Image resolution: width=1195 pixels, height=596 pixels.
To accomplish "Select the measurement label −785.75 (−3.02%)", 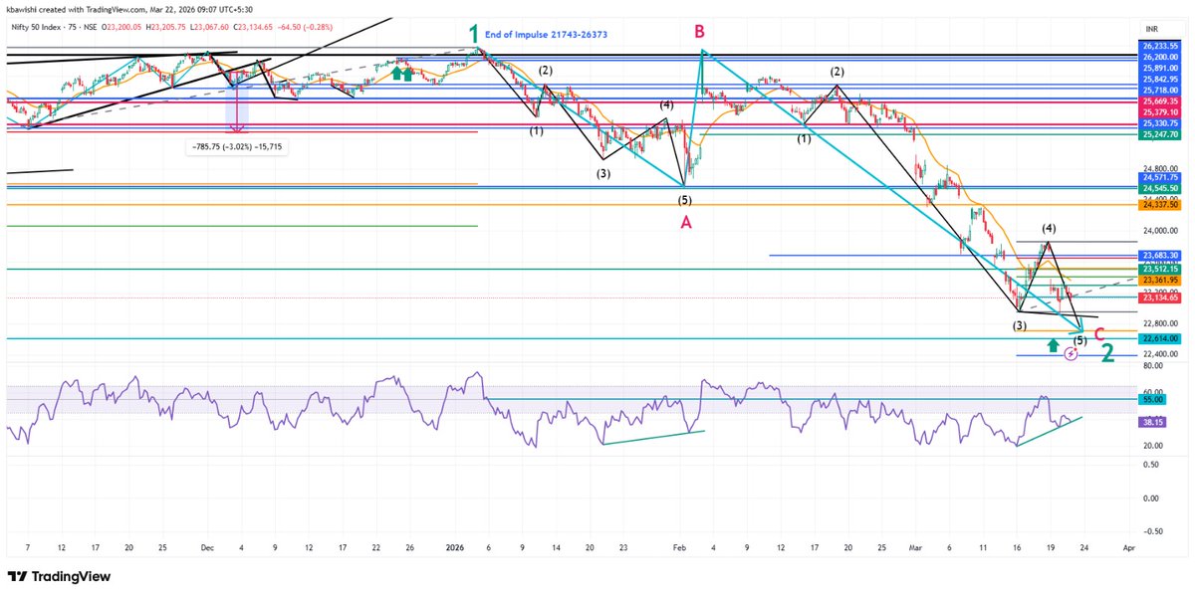I will tap(237, 146).
